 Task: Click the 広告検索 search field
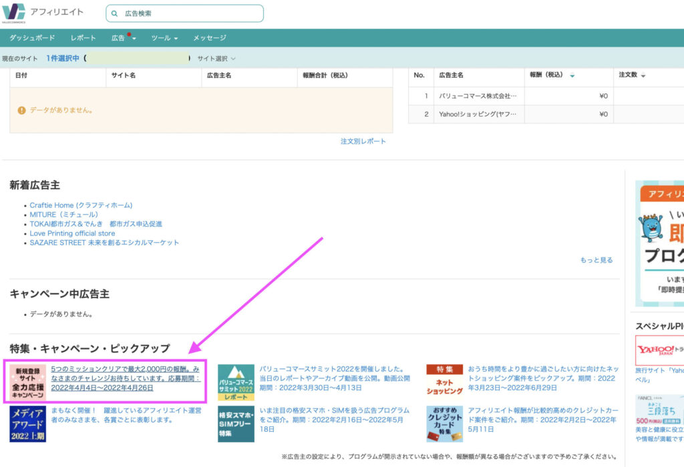pos(184,13)
